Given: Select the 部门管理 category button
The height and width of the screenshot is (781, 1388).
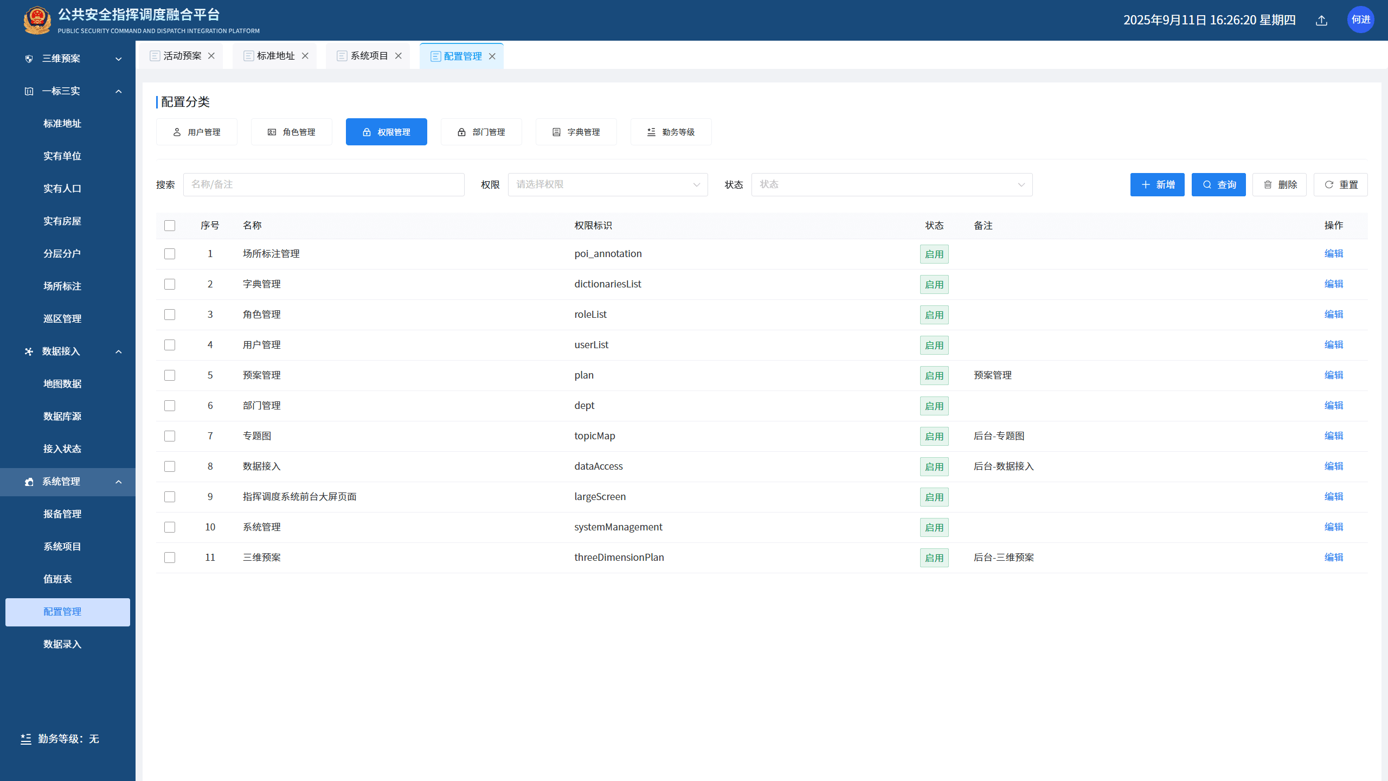Looking at the screenshot, I should coord(481,132).
